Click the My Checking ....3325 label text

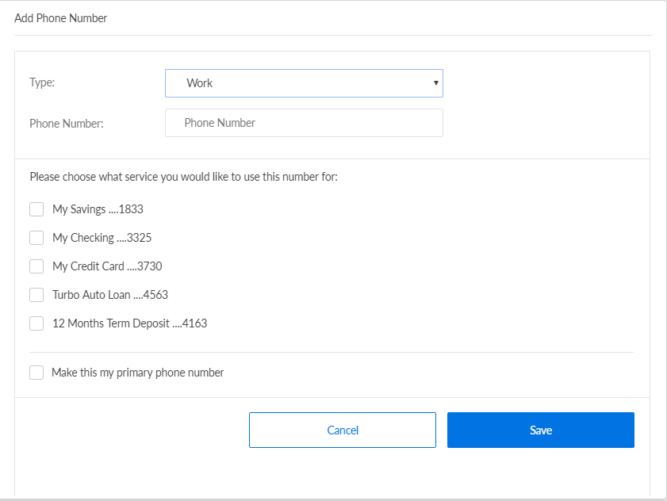click(x=101, y=238)
